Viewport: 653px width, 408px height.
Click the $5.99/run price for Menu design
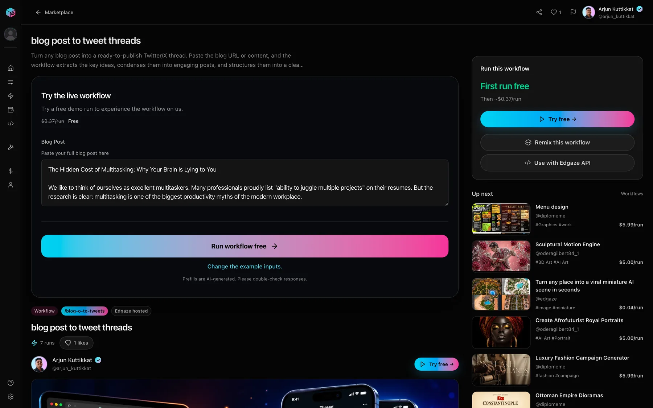point(631,225)
